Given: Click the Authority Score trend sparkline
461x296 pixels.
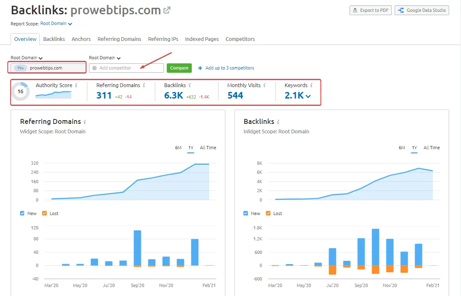Looking at the screenshot, I should pos(54,94).
